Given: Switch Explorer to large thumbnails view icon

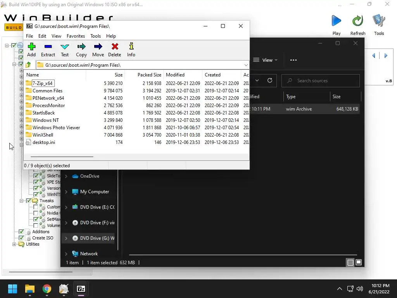Looking at the screenshot, I should click(359, 263).
